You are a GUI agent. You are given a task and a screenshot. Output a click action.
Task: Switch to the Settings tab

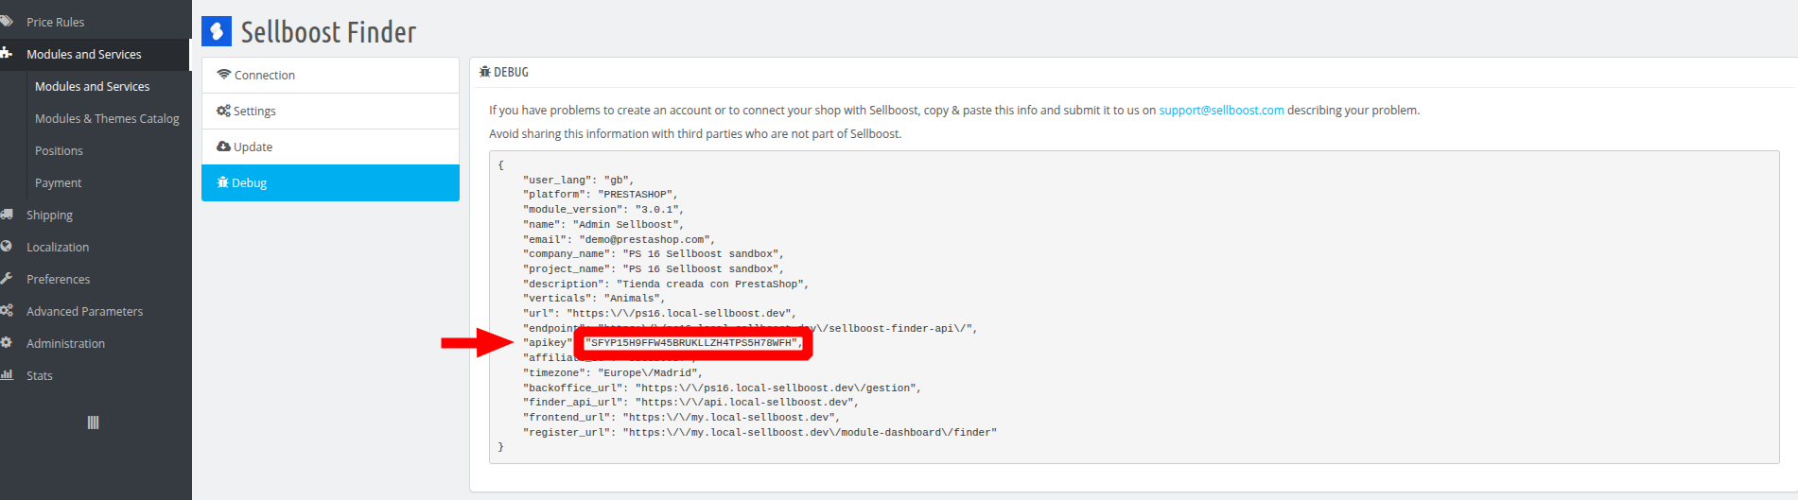[330, 111]
